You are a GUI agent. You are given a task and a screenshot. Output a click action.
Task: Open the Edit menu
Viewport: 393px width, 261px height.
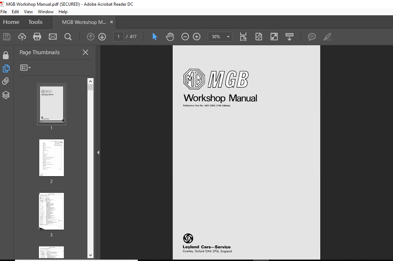[15, 12]
